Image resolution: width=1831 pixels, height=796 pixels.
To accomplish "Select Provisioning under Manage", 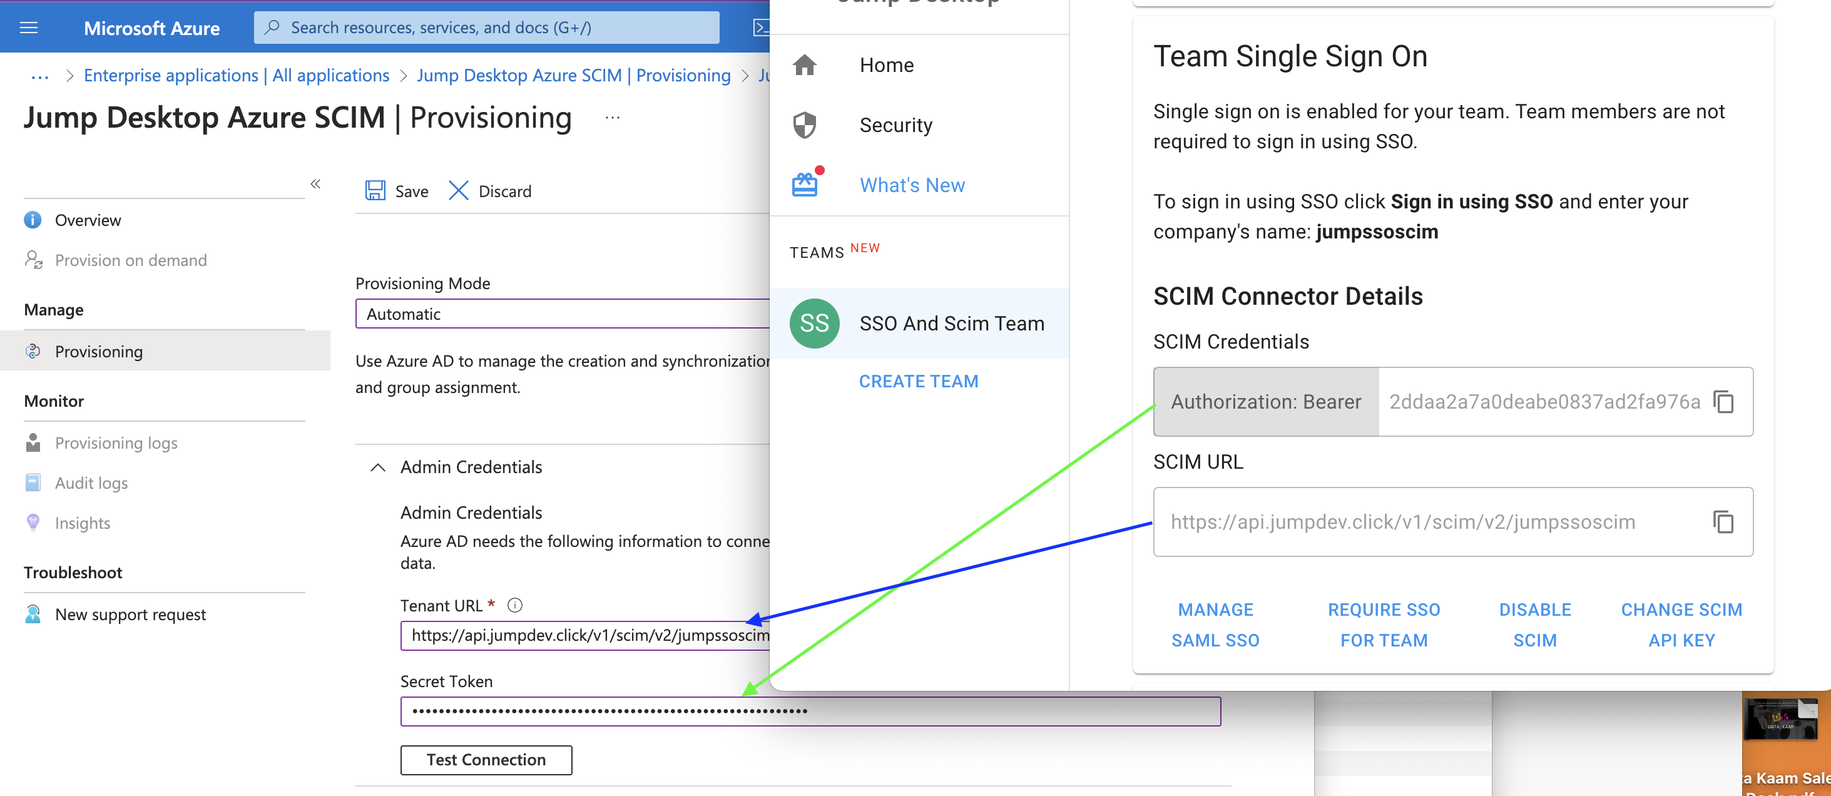I will click(165, 351).
